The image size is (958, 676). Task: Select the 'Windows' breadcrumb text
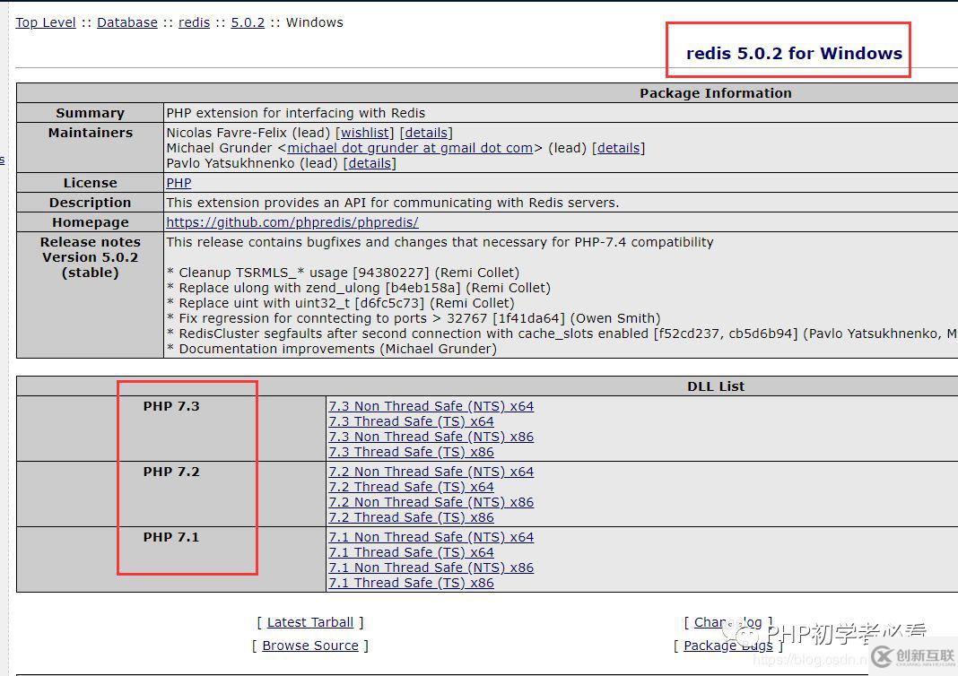click(314, 22)
